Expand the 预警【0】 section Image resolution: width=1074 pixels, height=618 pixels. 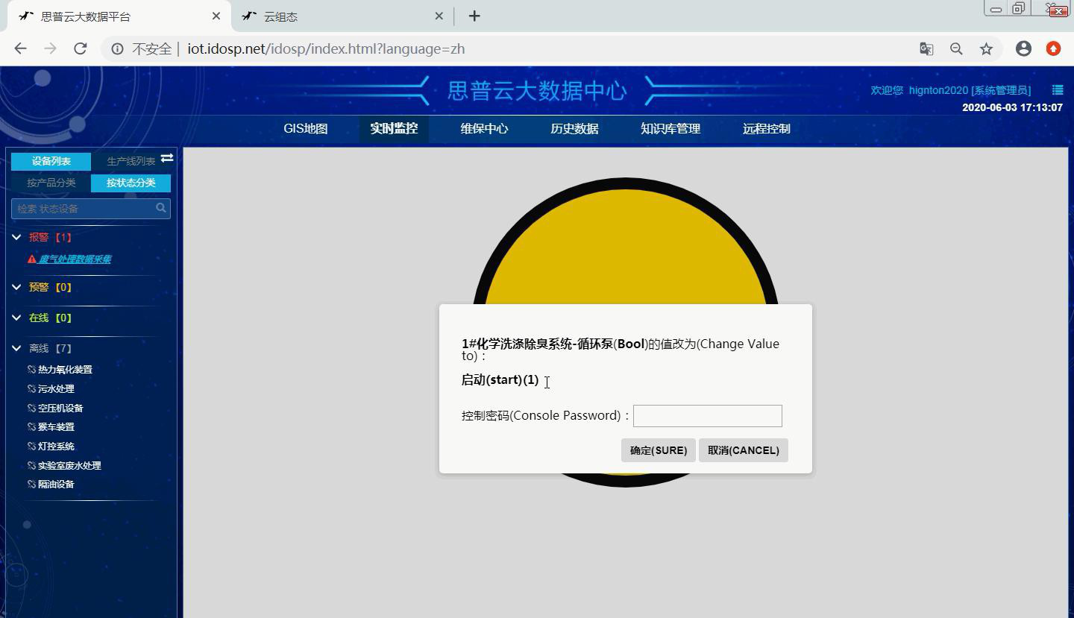[x=16, y=286]
